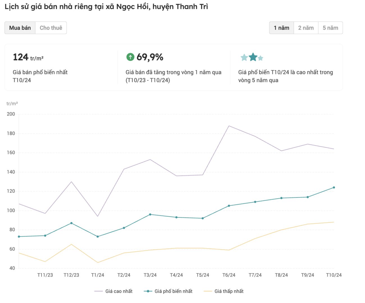Click the T6/24 peak on purple line
The height and width of the screenshot is (303, 365).
229,126
